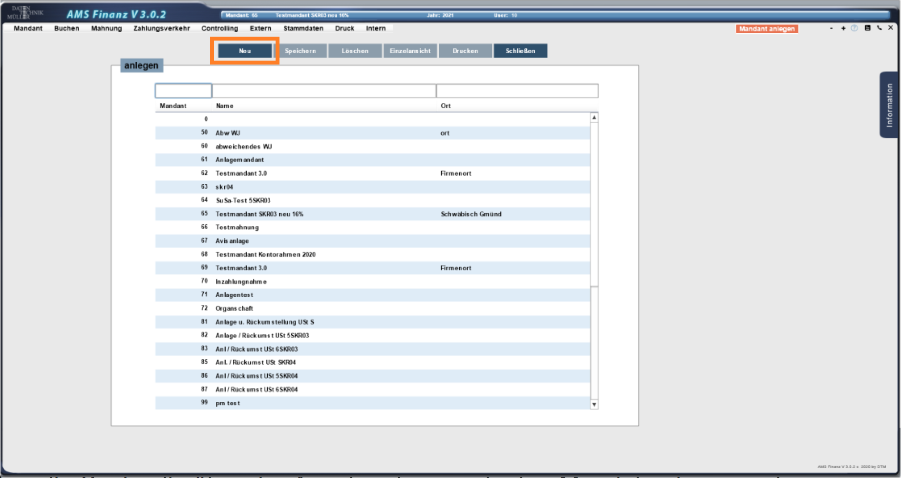Select row 65 Testmandant SKR03 neu 16%
Viewport: 901px width, 478px height.
click(x=259, y=214)
